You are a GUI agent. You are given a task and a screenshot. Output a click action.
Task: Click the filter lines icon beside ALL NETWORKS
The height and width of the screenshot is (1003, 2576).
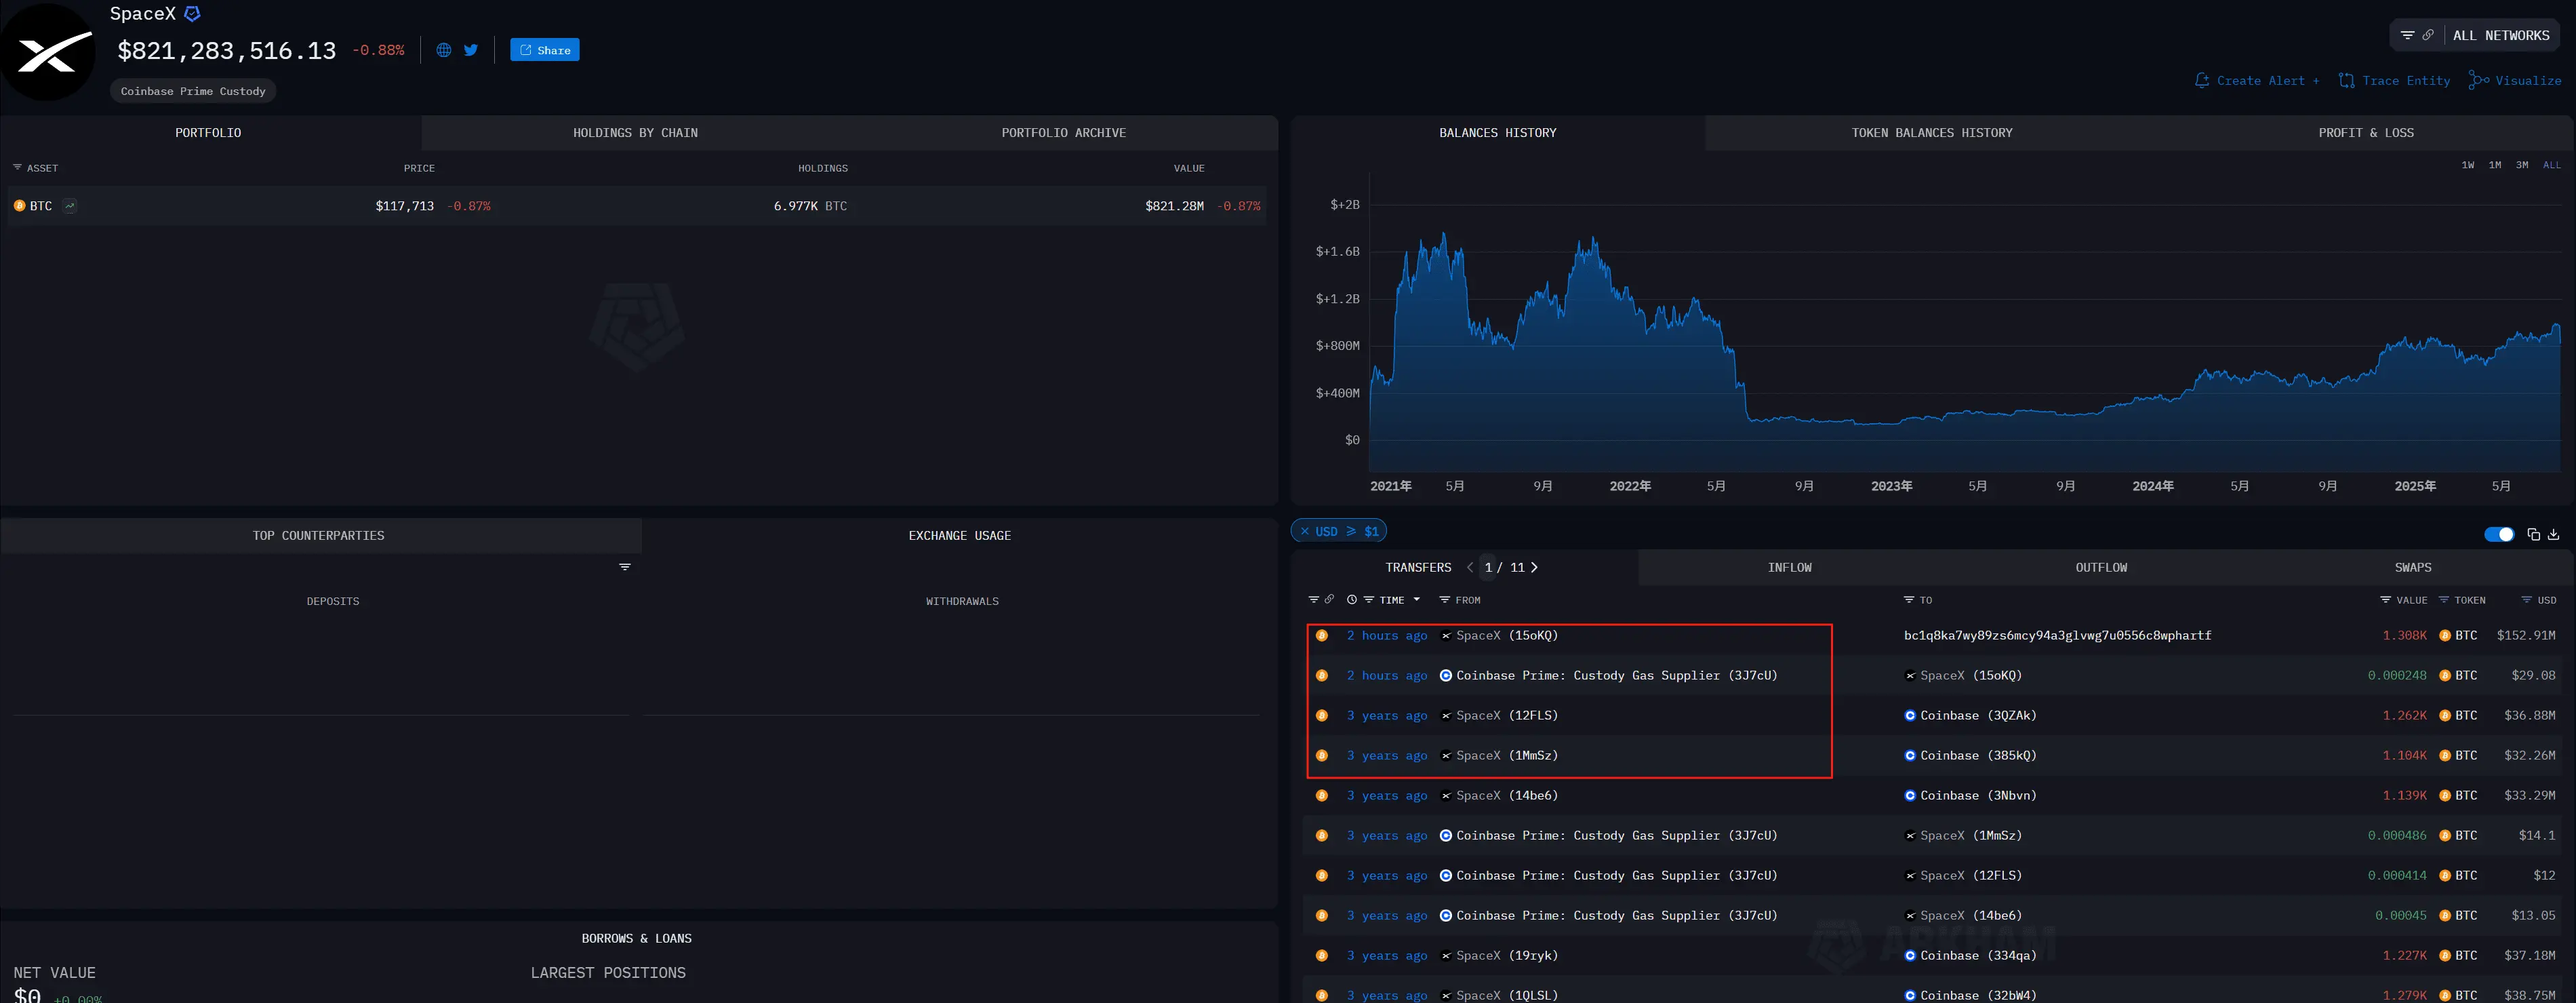coord(2407,35)
